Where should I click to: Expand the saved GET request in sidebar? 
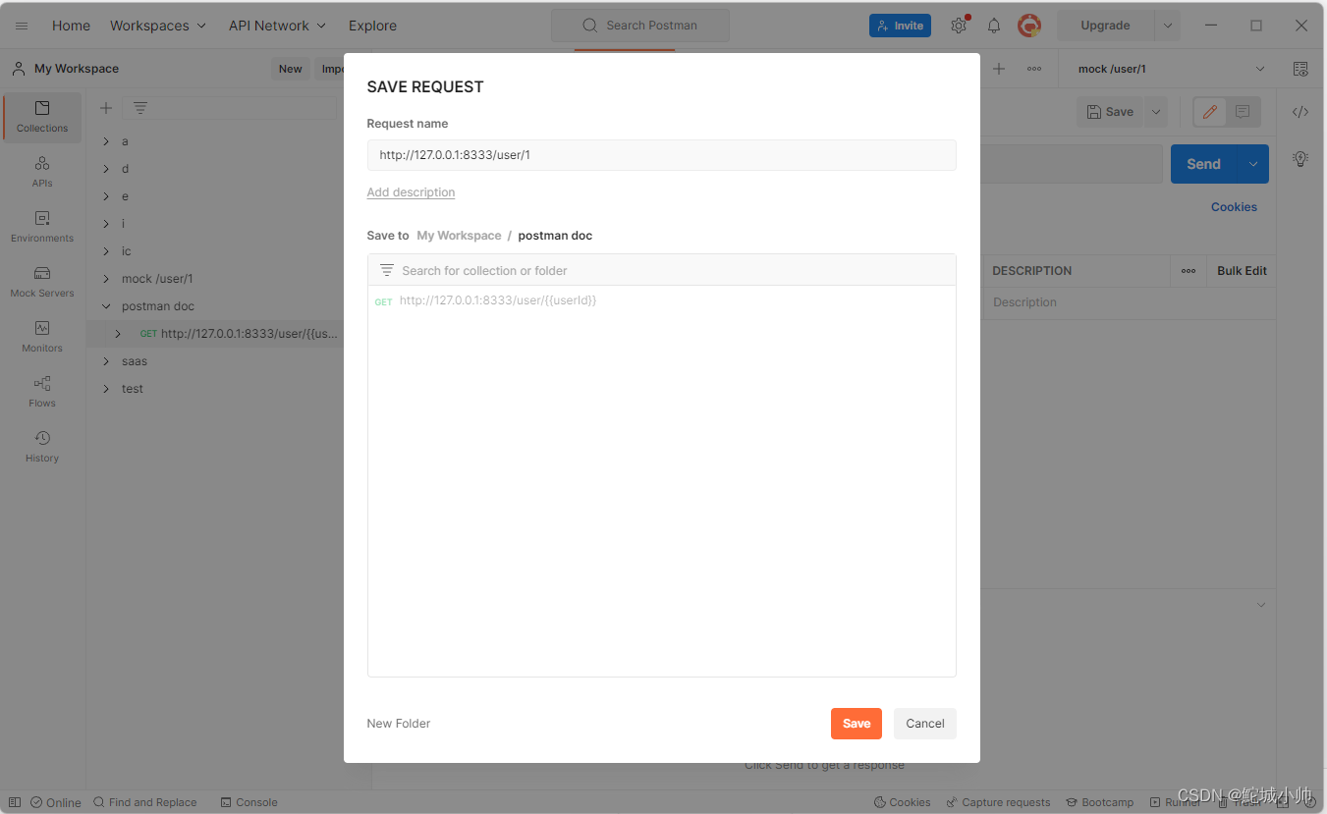[x=118, y=334]
